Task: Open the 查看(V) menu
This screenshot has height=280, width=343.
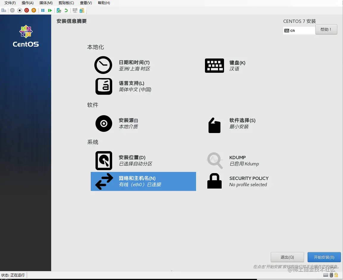Action: (86, 3)
